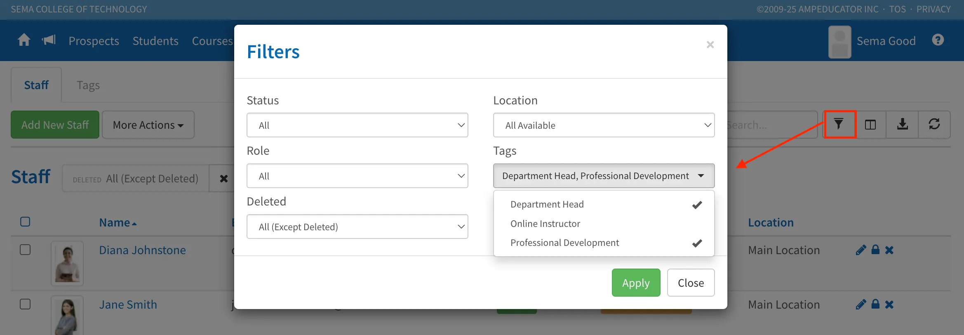Deselect the Professional Development tag option

coord(604,243)
